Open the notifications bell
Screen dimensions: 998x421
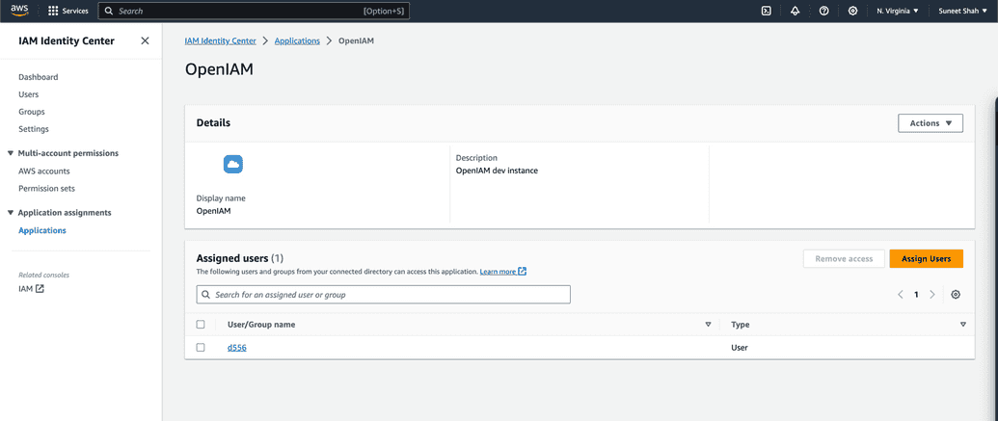tap(795, 11)
